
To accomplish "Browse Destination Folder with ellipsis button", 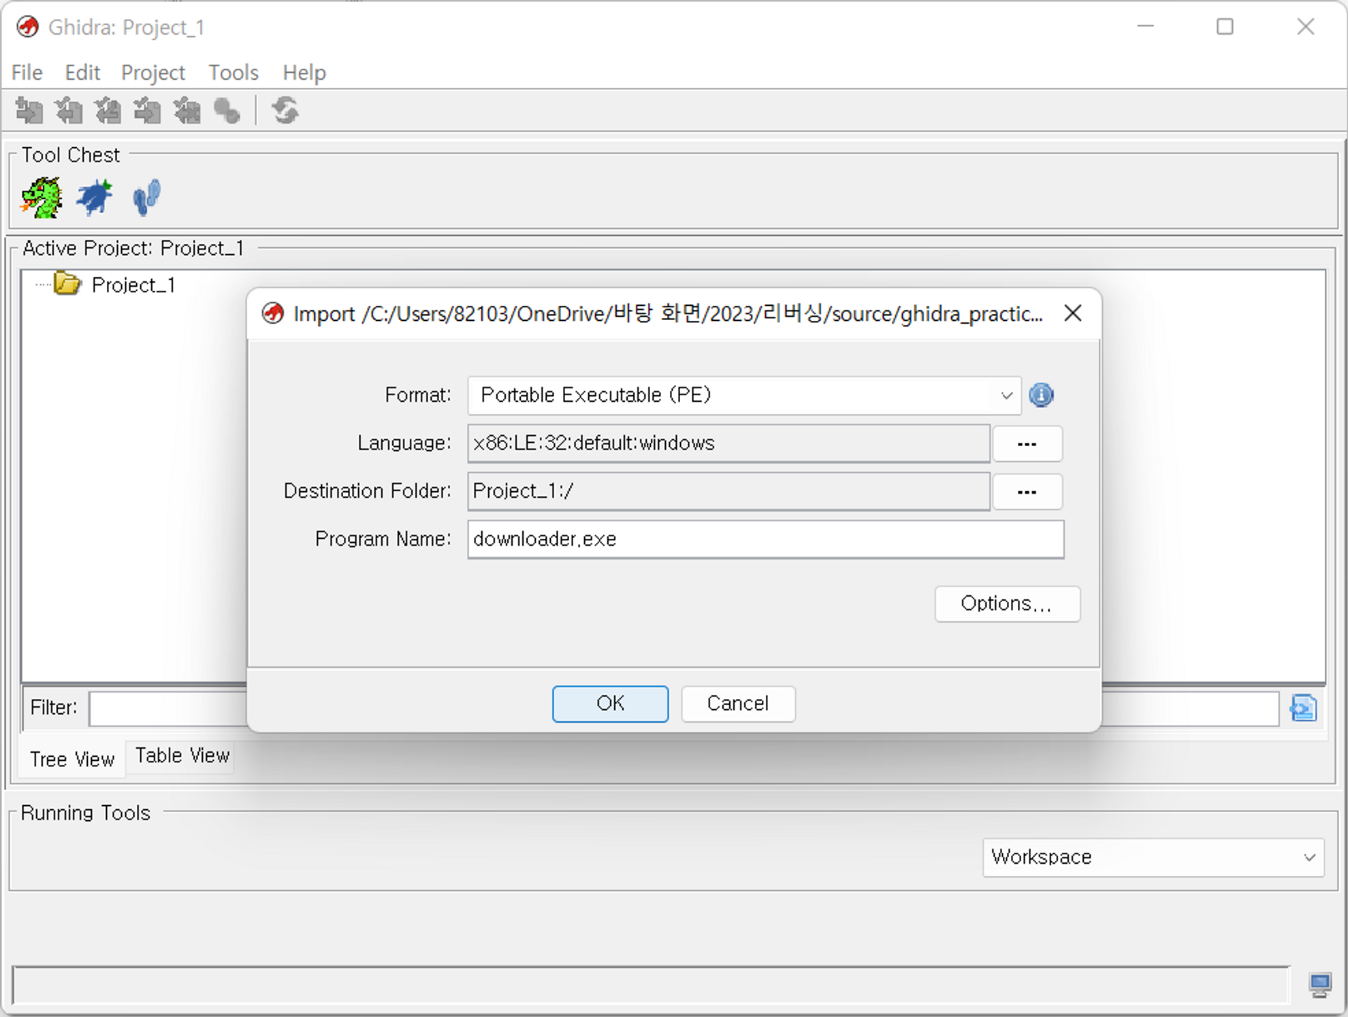I will (x=1027, y=491).
